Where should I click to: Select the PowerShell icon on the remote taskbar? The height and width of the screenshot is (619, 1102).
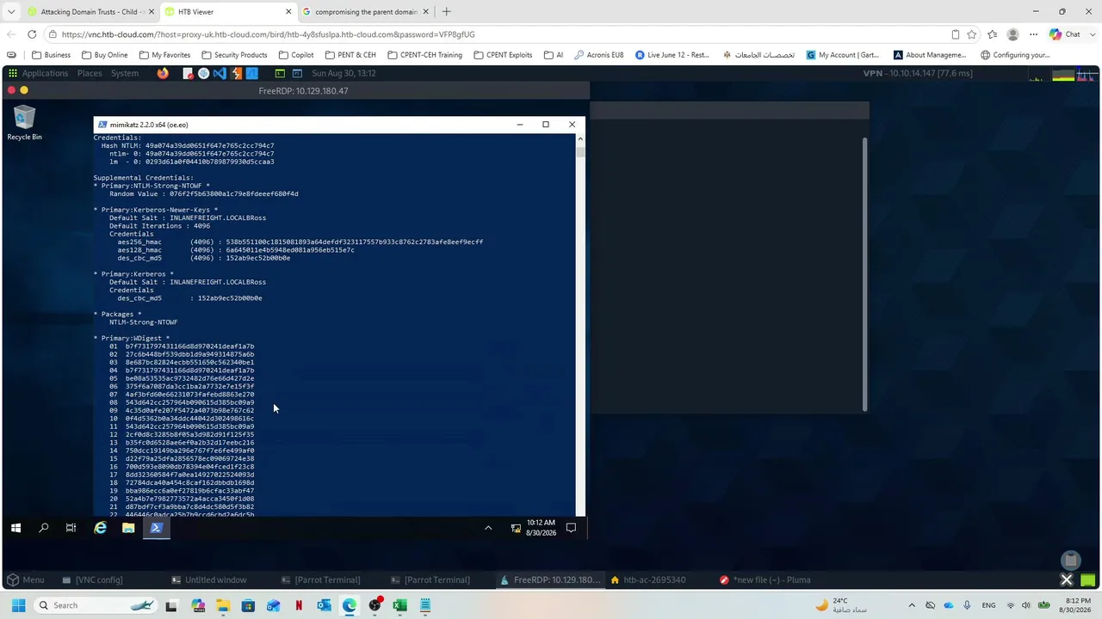157,528
